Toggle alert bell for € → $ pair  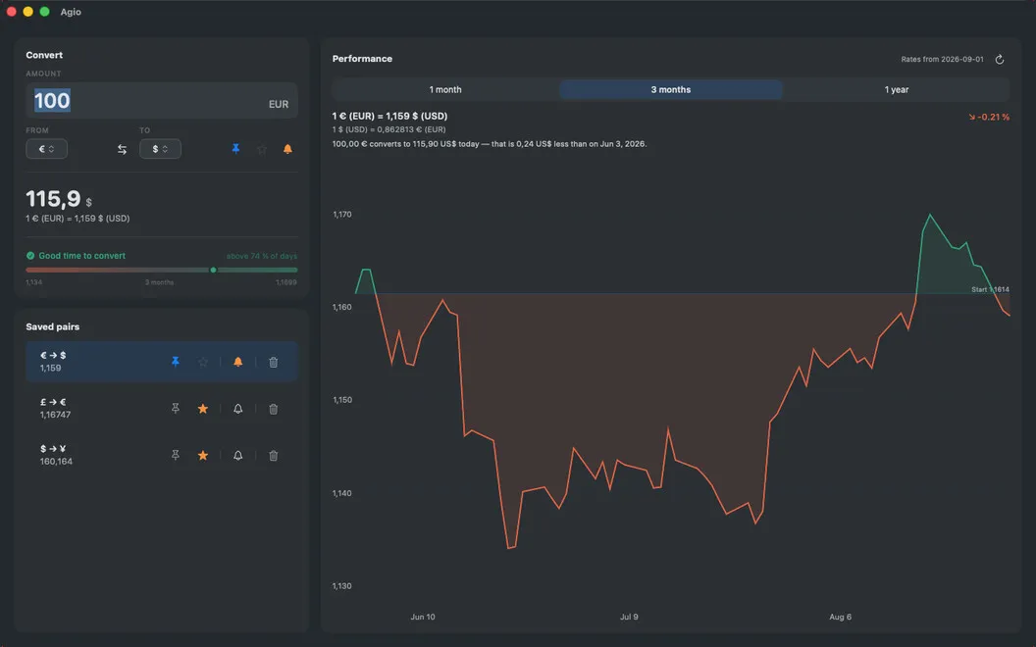[237, 362]
